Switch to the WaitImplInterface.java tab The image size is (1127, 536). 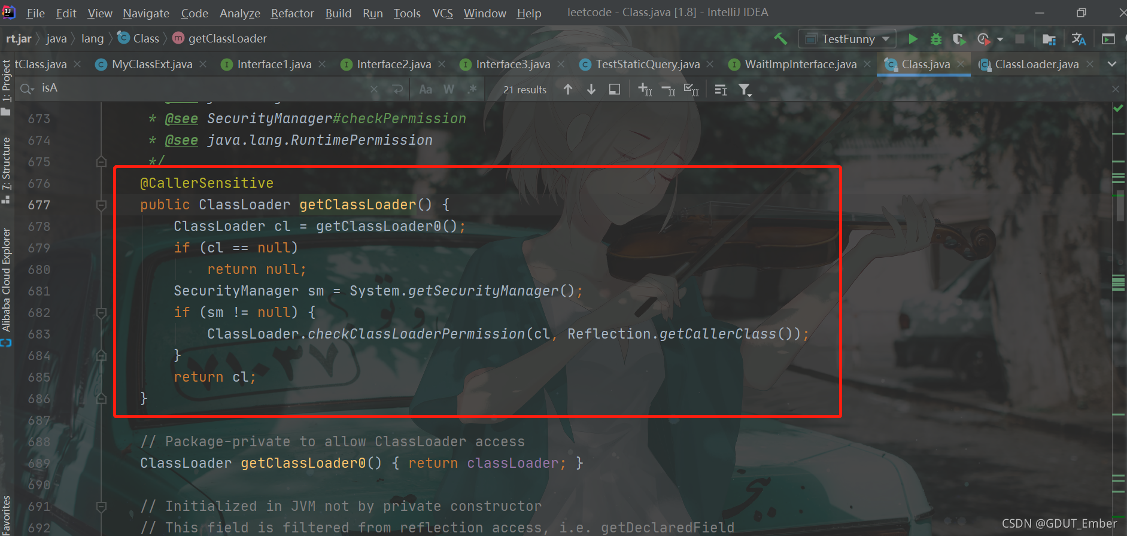point(801,64)
